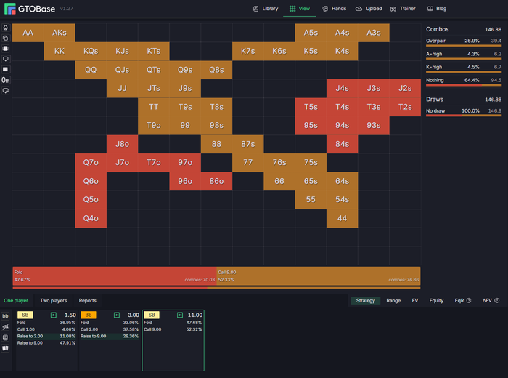Click the orange Call 9.00 bar
Viewport: 508px width, 378px height.
click(319, 276)
